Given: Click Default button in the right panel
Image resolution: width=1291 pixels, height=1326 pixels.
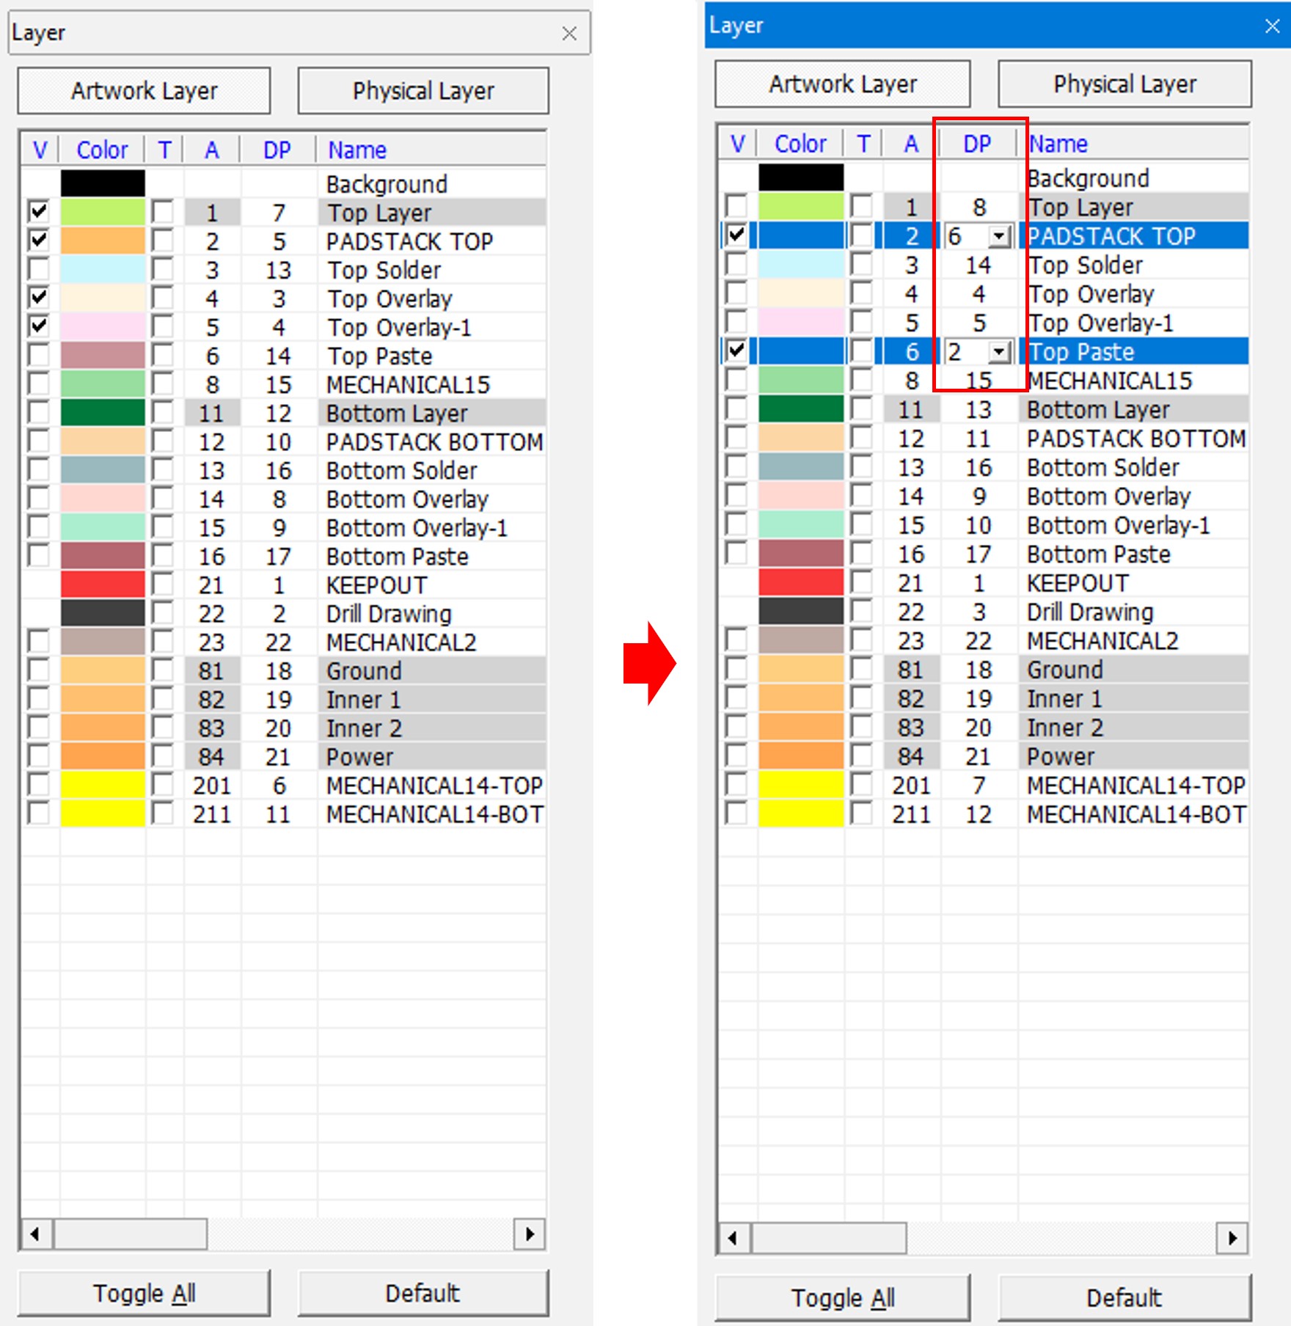Looking at the screenshot, I should coord(1124,1297).
